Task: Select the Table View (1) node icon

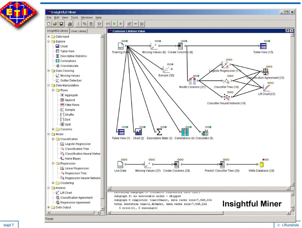Action: [x=121, y=132]
